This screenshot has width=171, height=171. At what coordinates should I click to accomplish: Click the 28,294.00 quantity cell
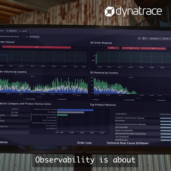pos(14,115)
